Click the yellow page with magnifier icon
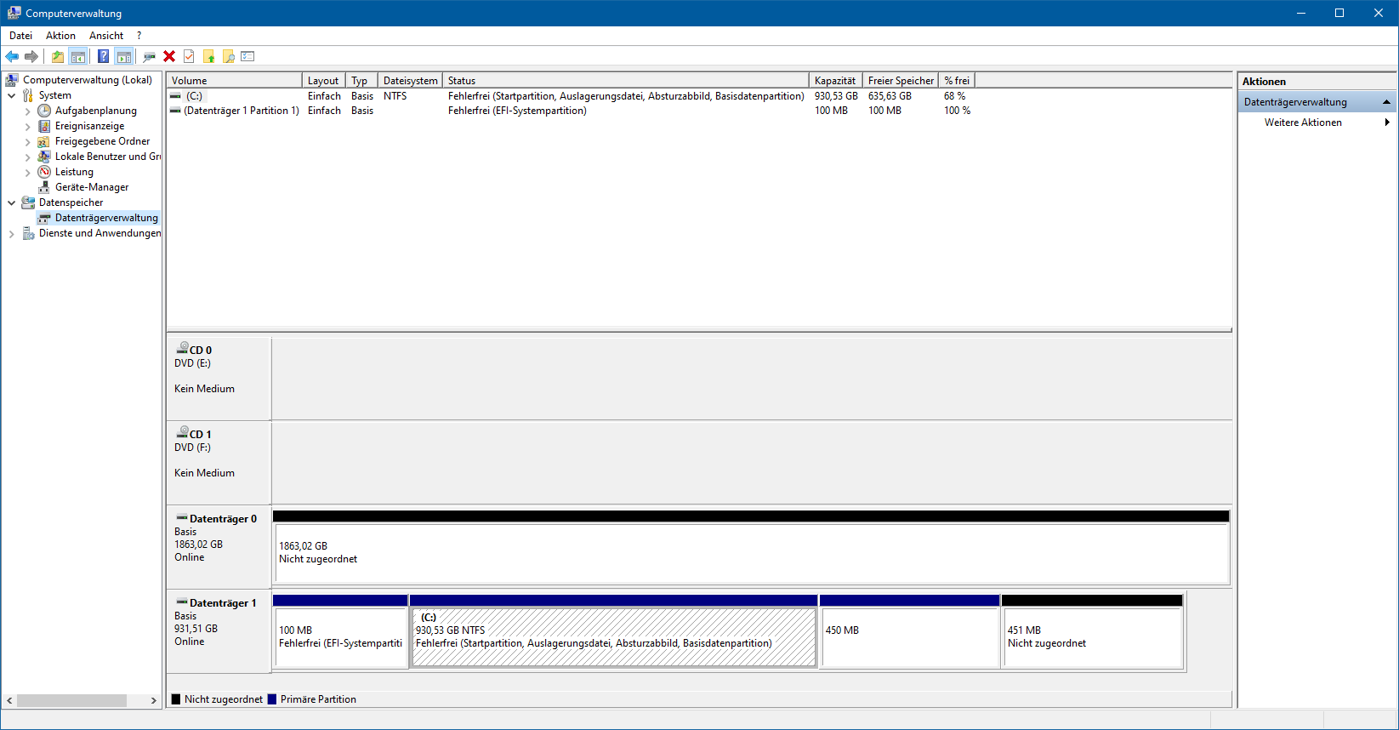This screenshot has height=730, width=1399. 228,56
